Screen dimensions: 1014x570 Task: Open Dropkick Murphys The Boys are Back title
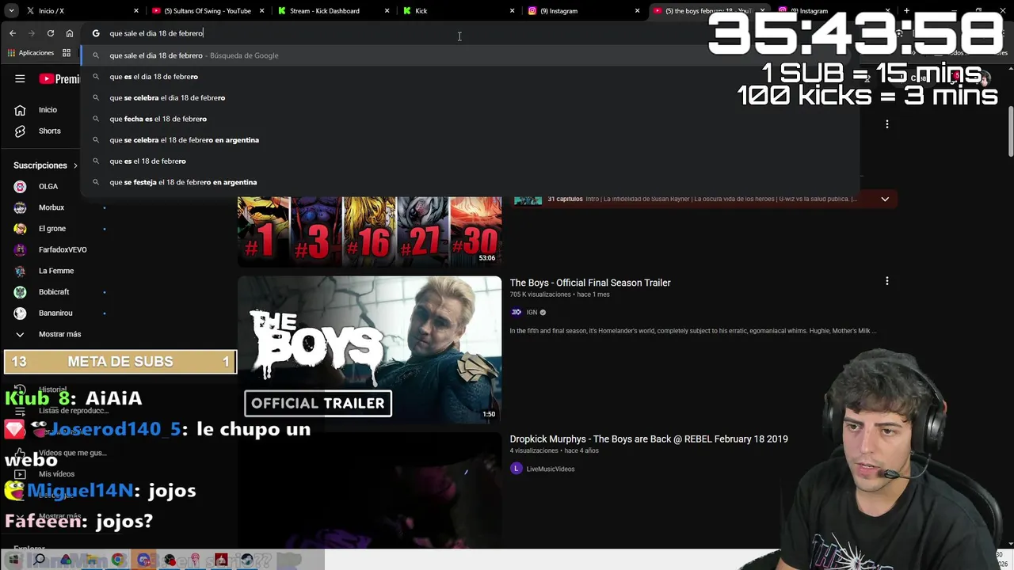649,439
